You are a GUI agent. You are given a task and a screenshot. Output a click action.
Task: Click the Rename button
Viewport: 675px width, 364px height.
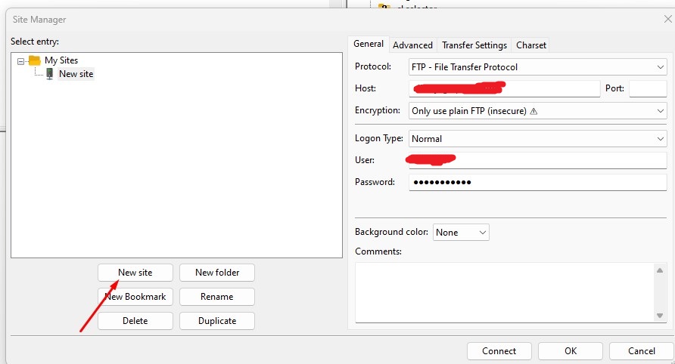[217, 297]
